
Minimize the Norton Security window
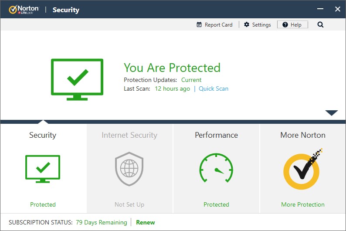click(x=320, y=9)
